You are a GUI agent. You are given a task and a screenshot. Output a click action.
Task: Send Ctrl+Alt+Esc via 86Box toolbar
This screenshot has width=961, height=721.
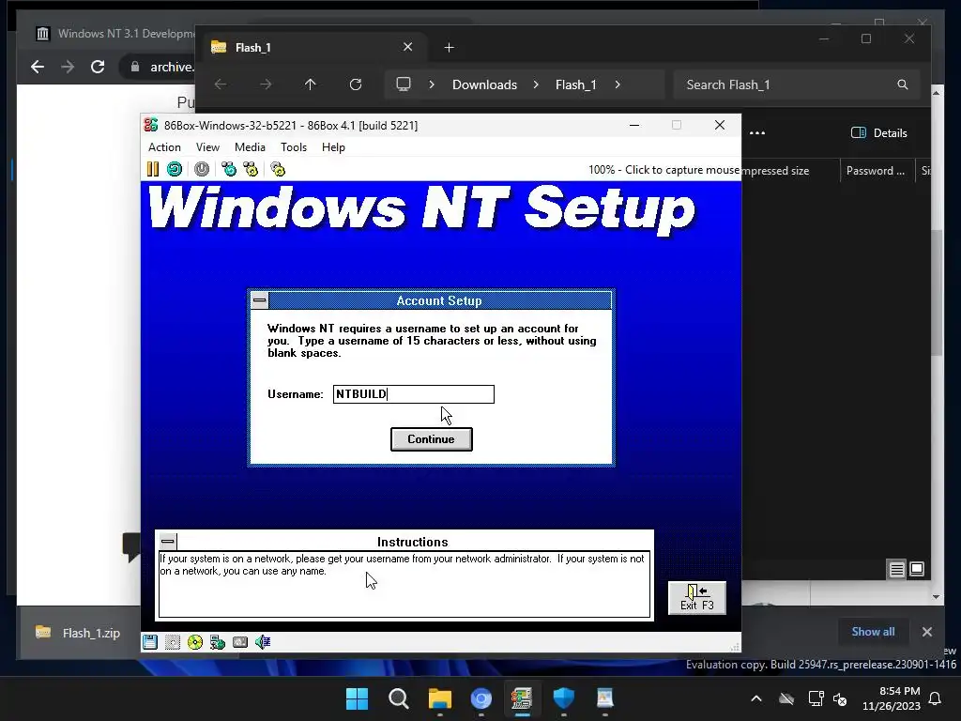[x=251, y=169]
